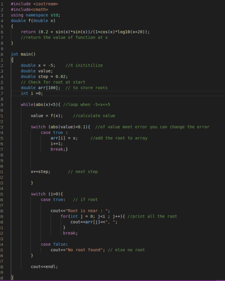Click the "#include<cmath>" directive

29,9
